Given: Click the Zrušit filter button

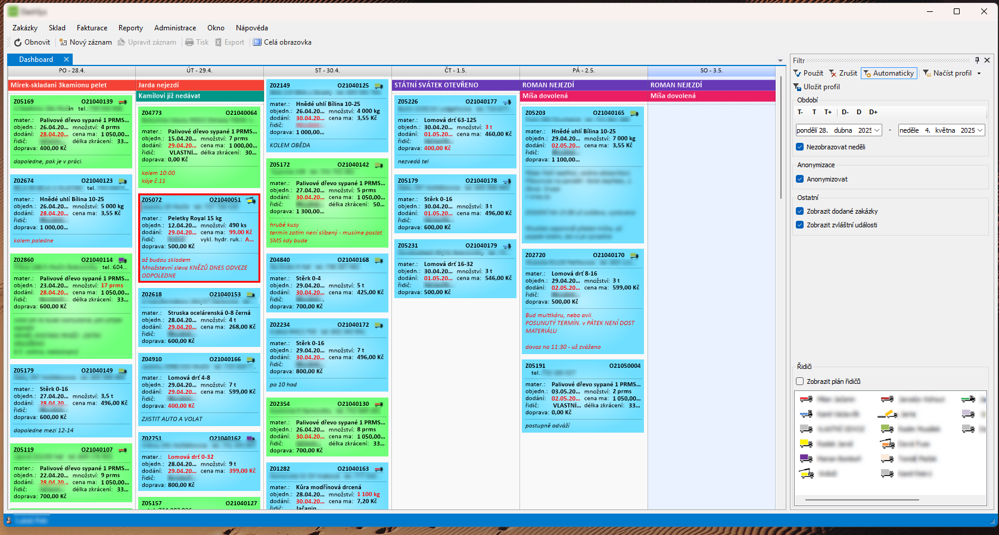Looking at the screenshot, I should pos(843,73).
